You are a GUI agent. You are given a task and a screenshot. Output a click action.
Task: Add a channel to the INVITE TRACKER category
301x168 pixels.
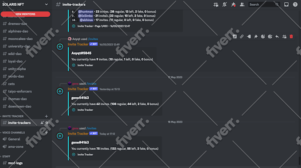pyautogui.click(x=46, y=116)
